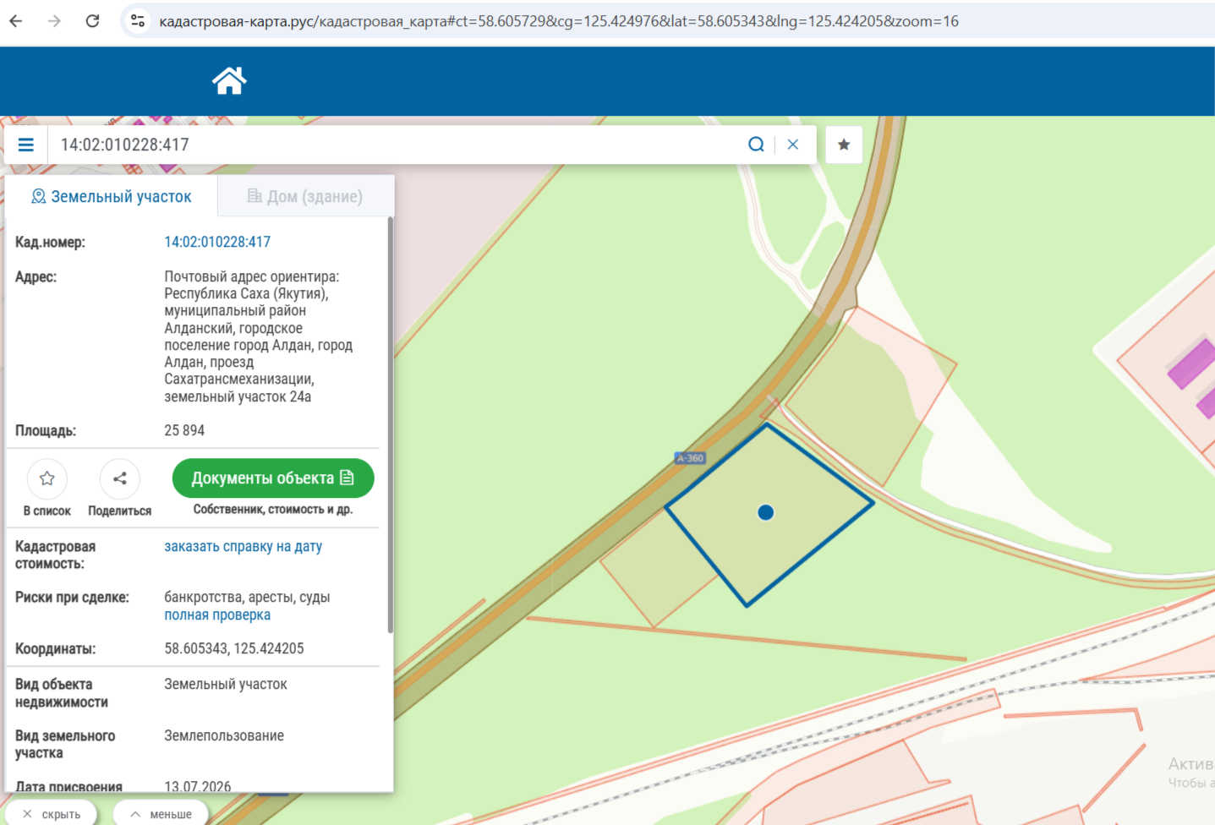Viewport: 1215px width, 825px height.
Task: Switch to the Дом (здание) tab
Action: (305, 196)
